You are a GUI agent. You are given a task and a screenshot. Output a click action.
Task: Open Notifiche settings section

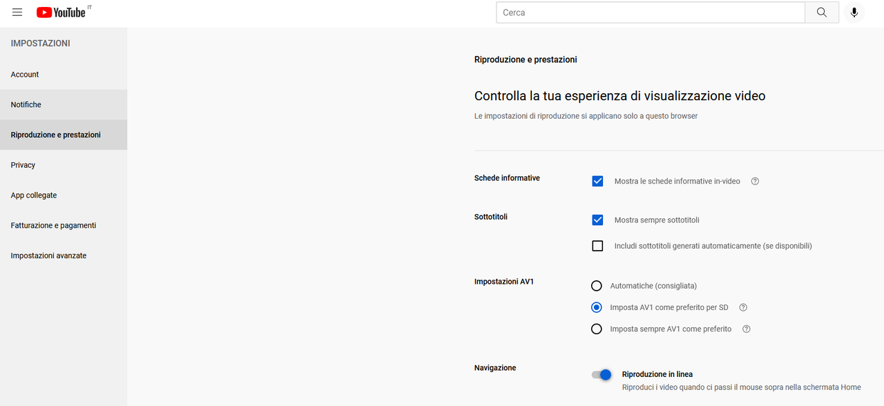click(x=64, y=105)
